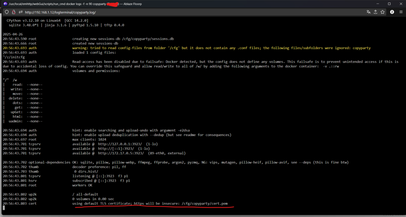Click 'subscribed @ [::]:3923 f3 p1' line
406x217 pixels.
(101, 181)
